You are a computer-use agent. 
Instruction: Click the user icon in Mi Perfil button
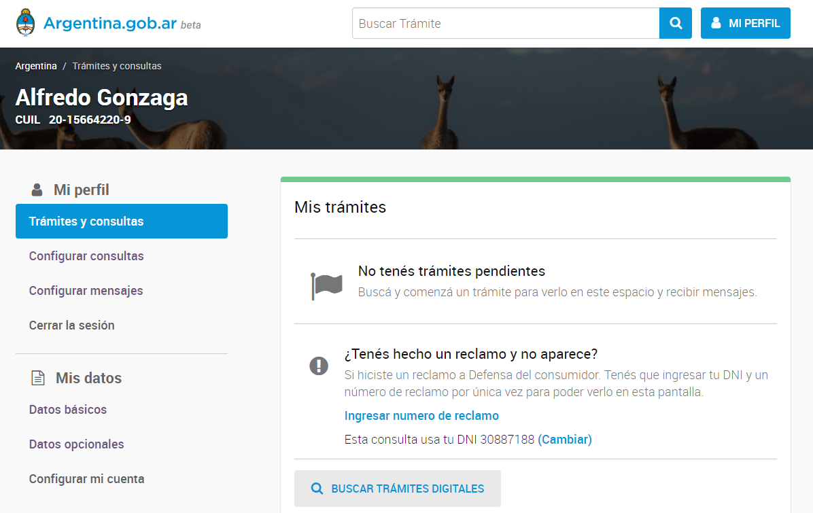pyautogui.click(x=716, y=23)
